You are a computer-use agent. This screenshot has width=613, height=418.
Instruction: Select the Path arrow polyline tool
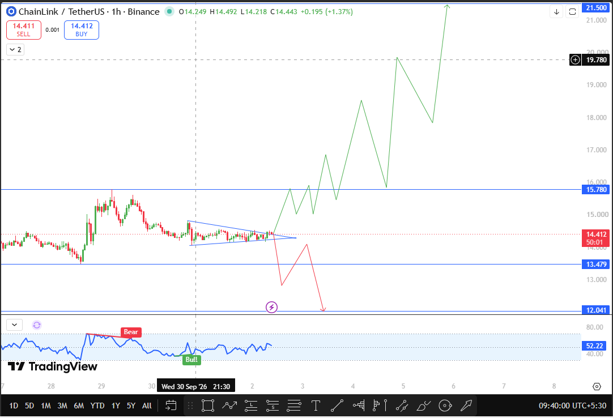[229, 406]
